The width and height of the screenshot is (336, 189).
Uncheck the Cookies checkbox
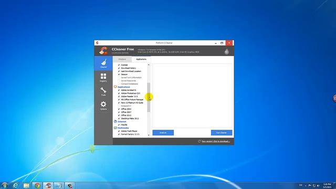(119, 65)
